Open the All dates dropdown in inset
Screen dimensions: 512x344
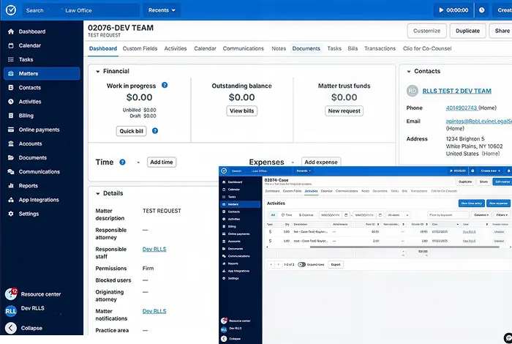[398, 215]
